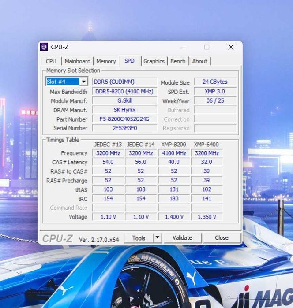This screenshot has height=308, width=293.
Task: Click the 1.350 V voltage cell
Action: tap(207, 217)
